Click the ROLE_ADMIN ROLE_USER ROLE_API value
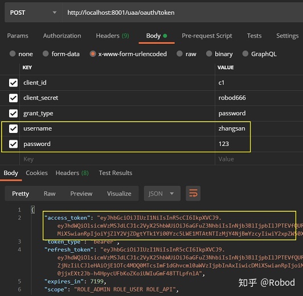303x296 pixels. click(125, 289)
